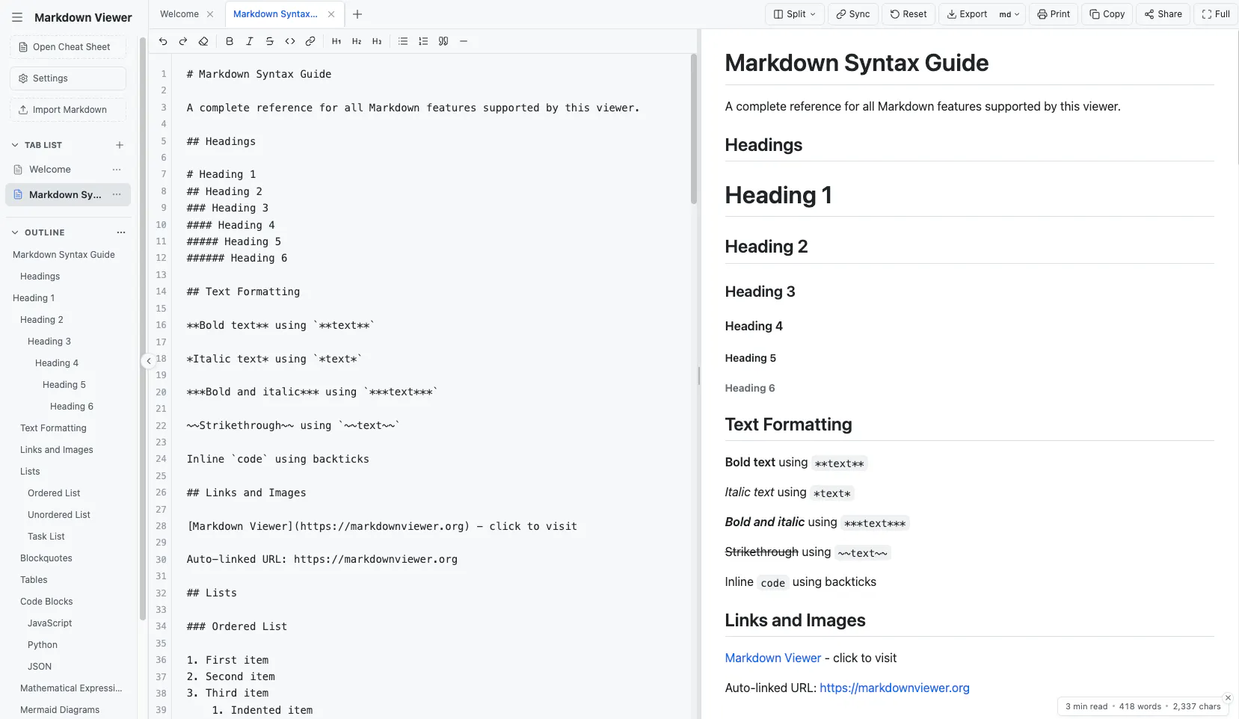Click the eraser clear-formatting icon

[203, 41]
